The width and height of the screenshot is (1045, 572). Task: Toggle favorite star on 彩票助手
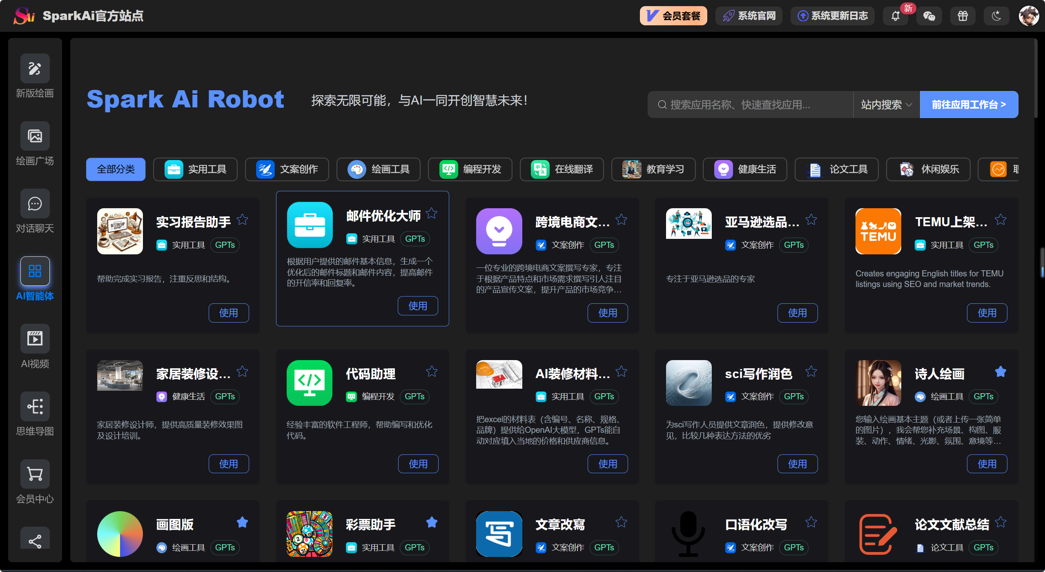432,522
